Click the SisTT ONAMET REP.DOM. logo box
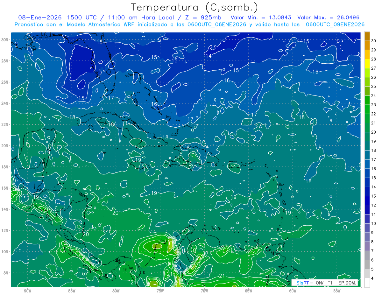382x295 pixels. click(x=325, y=283)
